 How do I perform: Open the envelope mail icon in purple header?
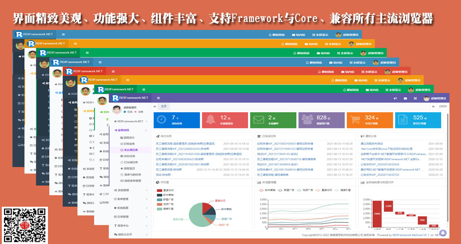pos(405,99)
